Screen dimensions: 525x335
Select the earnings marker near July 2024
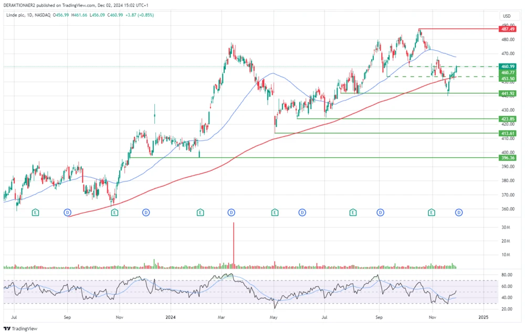click(352, 212)
